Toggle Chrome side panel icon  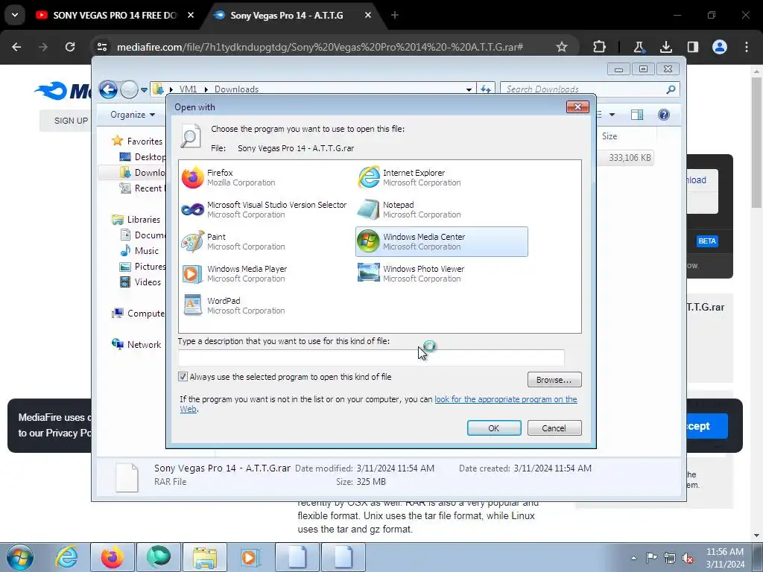point(692,47)
